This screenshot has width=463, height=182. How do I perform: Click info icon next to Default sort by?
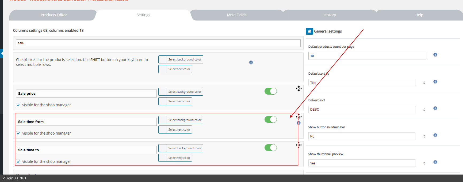click(x=435, y=82)
